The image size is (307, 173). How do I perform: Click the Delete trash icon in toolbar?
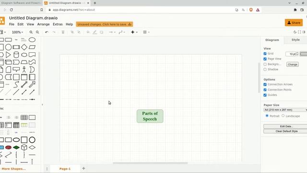[63, 32]
